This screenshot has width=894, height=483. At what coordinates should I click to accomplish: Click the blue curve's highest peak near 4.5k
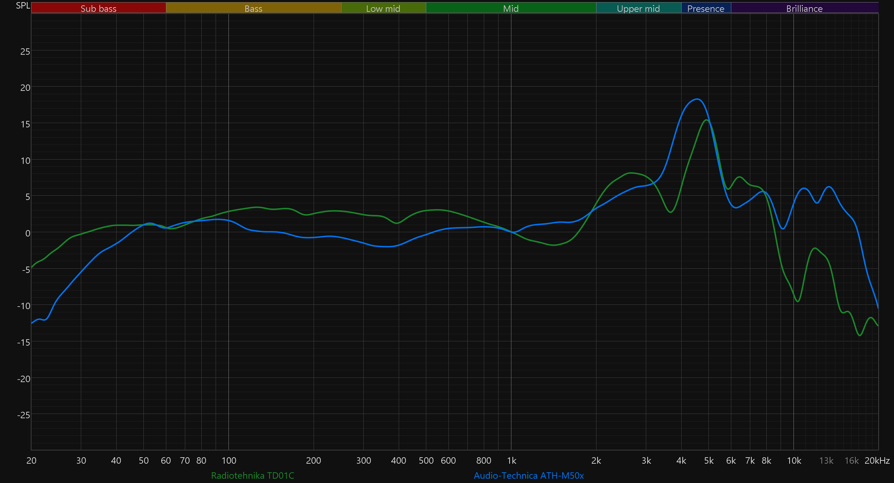pos(697,99)
